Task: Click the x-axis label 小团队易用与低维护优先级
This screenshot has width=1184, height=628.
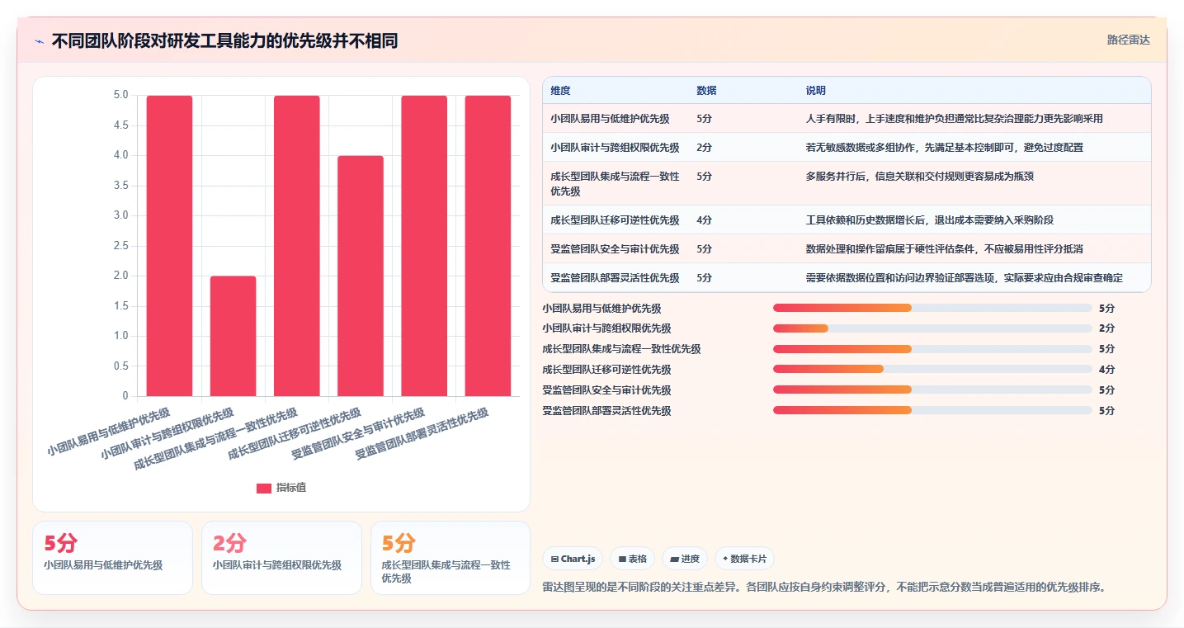Action: click(x=109, y=432)
